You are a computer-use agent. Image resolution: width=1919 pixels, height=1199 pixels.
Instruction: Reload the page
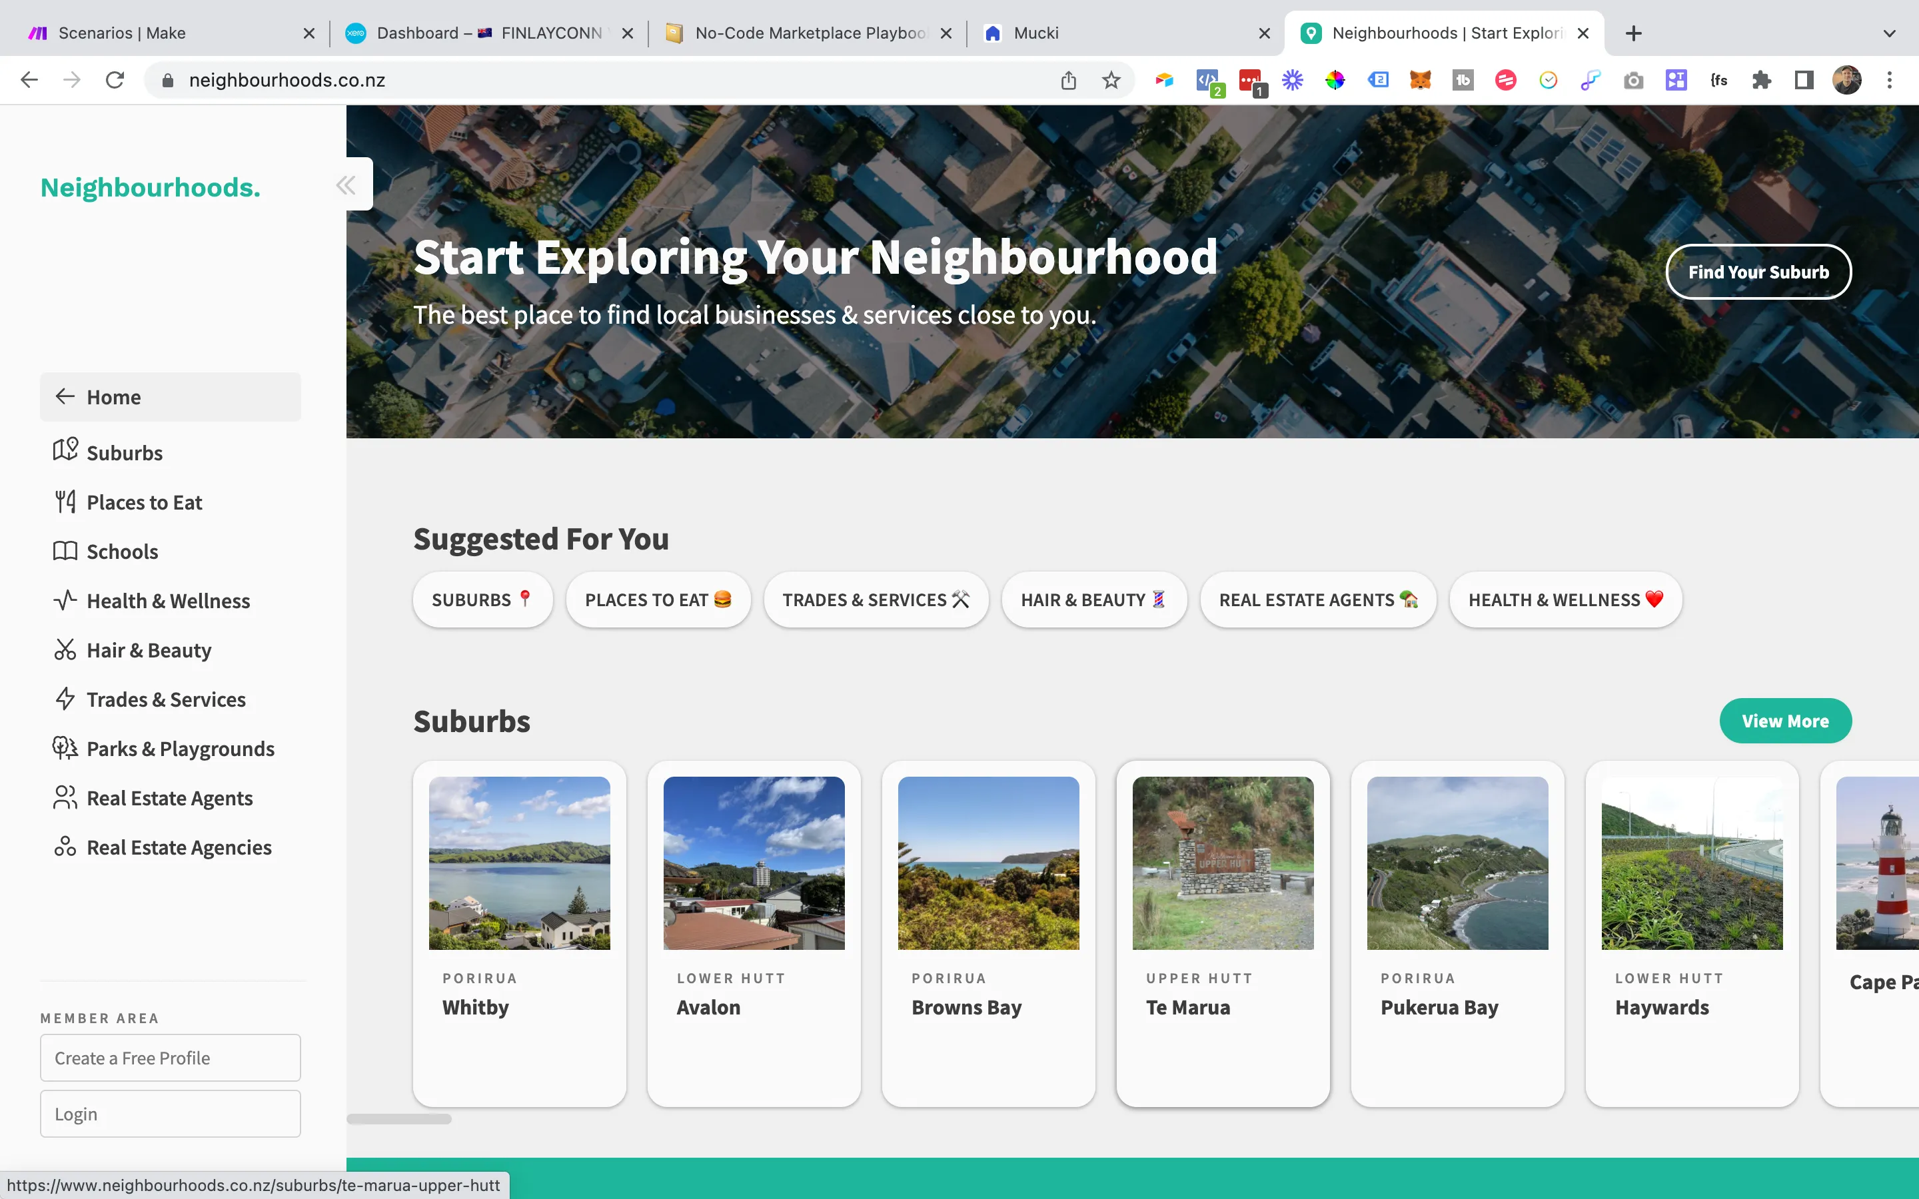[115, 80]
